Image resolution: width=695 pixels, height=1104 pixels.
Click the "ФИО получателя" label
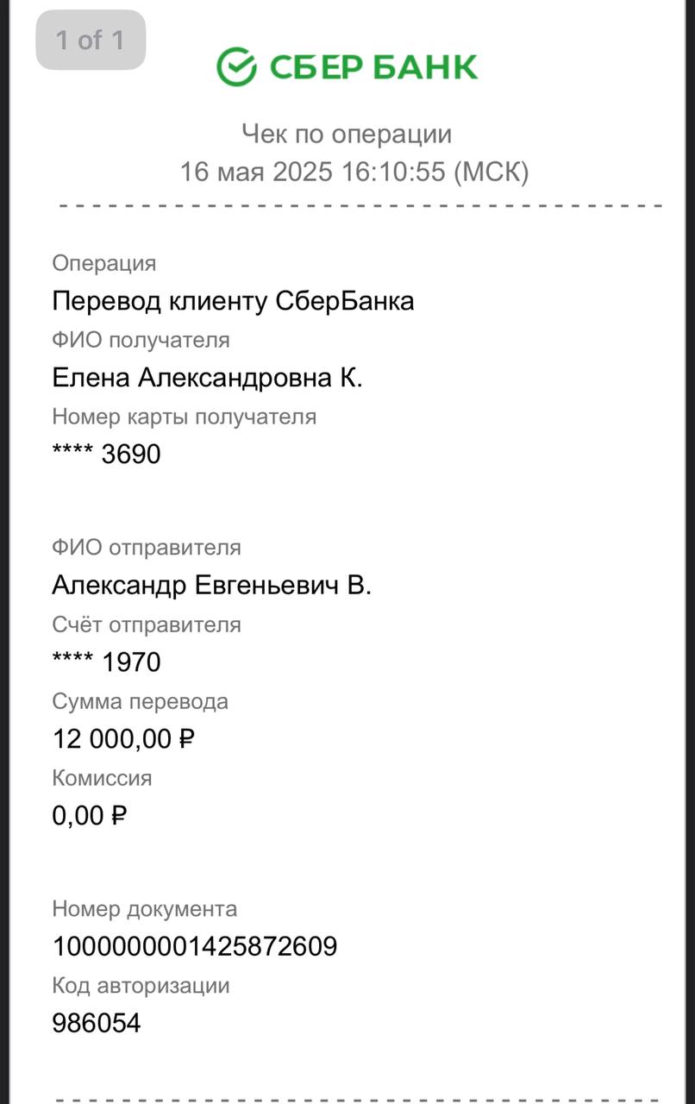pyautogui.click(x=141, y=340)
